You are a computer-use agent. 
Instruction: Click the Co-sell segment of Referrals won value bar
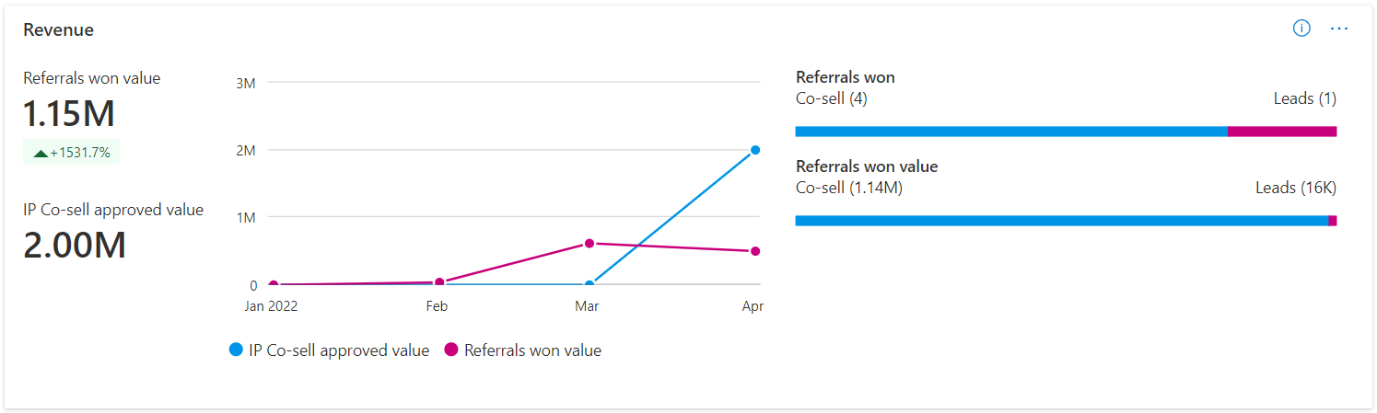point(1062,221)
